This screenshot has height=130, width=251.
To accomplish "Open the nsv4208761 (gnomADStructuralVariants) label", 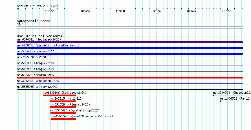I will click(x=48, y=45).
